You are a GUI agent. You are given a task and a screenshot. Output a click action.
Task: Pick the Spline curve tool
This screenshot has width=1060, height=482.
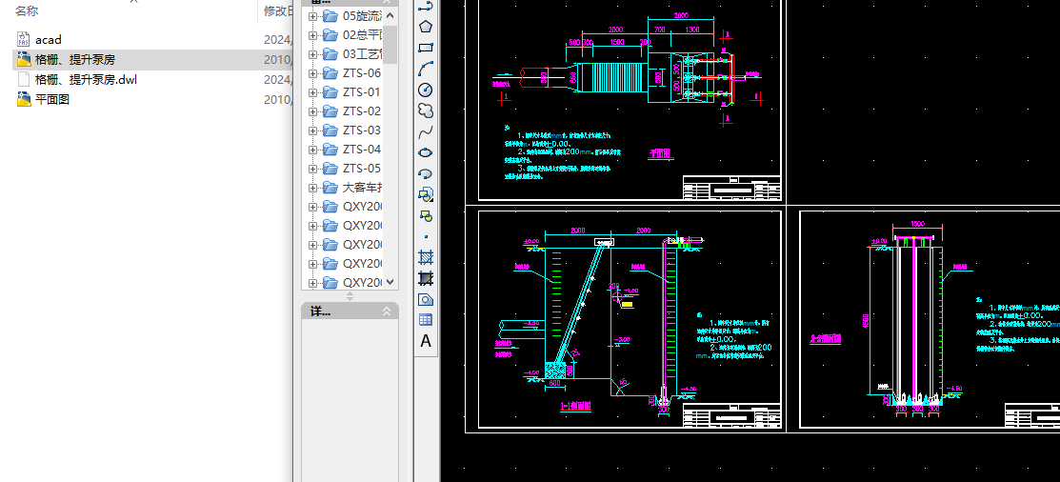click(x=426, y=131)
